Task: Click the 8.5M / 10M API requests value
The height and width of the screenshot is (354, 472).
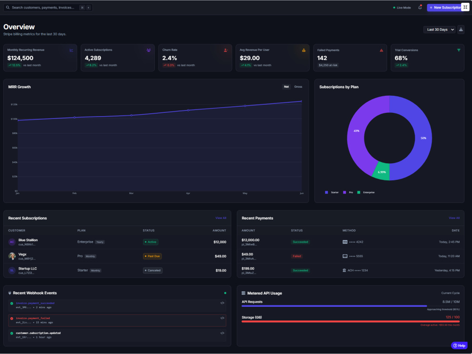Action: [x=451, y=302]
